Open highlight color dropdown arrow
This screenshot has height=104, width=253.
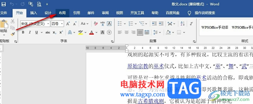(86, 32)
